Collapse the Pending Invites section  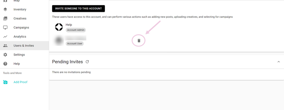pos(278,62)
